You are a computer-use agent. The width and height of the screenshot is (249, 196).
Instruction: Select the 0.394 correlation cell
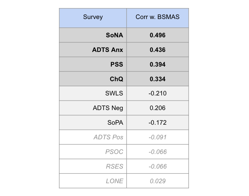(158, 64)
